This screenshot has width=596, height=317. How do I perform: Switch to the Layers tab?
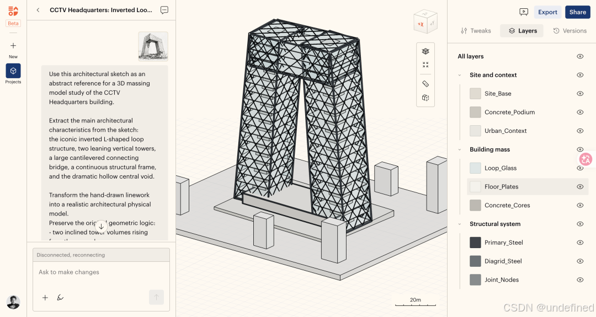click(x=522, y=31)
